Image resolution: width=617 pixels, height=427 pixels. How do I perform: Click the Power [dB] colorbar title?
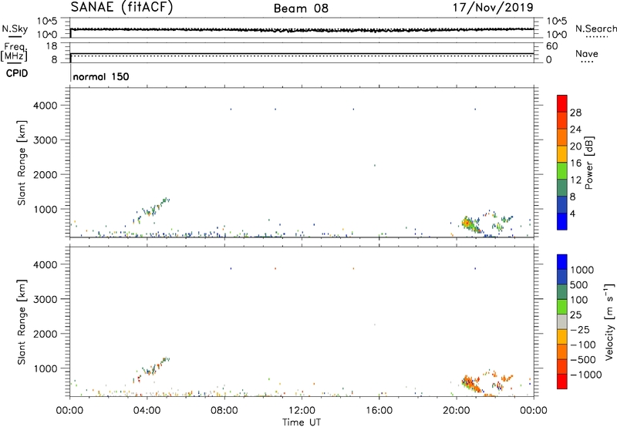point(588,163)
